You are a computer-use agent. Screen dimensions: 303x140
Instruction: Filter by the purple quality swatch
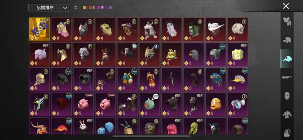(107, 7)
